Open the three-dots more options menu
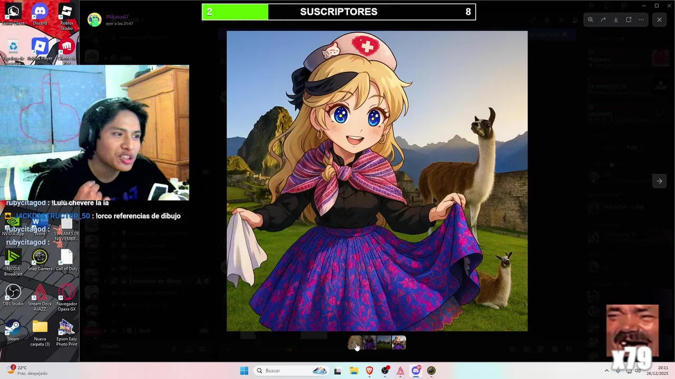This screenshot has width=675, height=379. [x=641, y=19]
